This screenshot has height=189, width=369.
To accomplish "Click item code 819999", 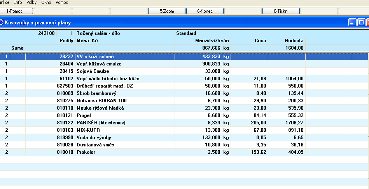I will click(65, 137).
